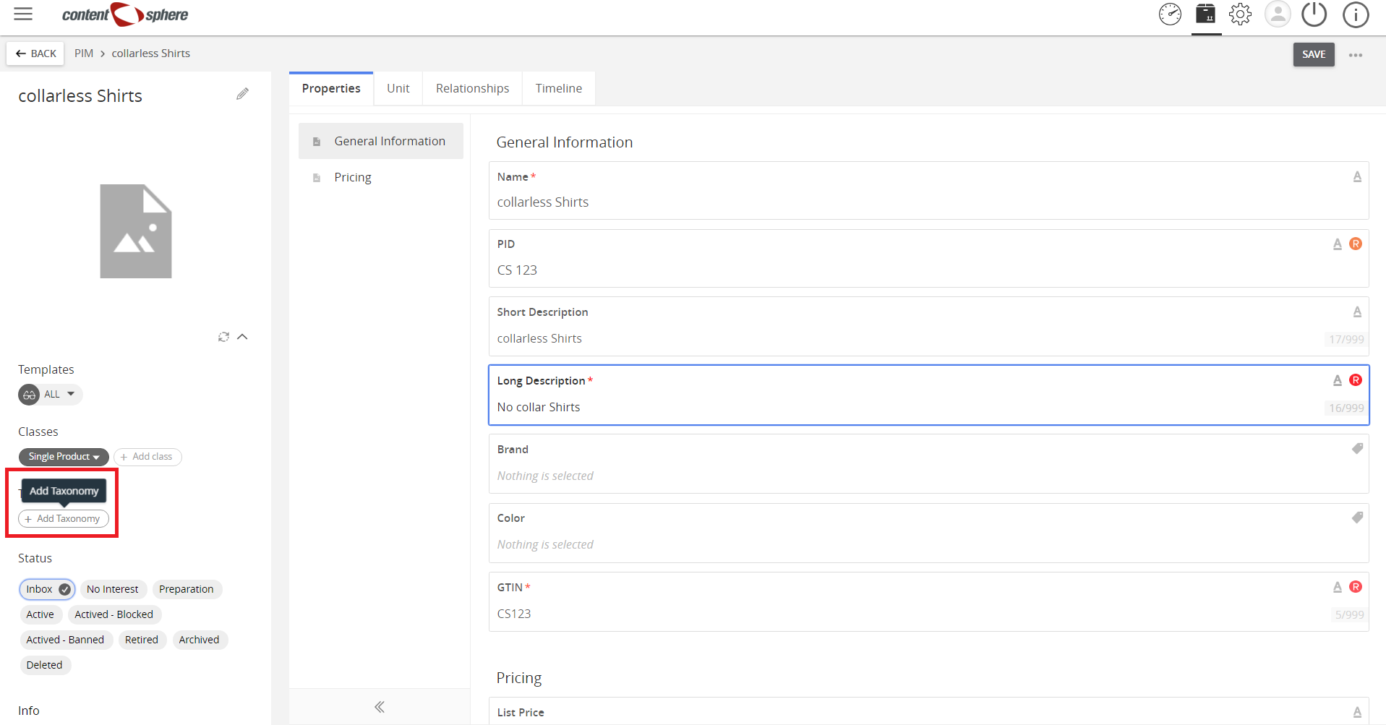Image resolution: width=1386 pixels, height=725 pixels.
Task: Click the tag icon on Color field
Action: pyautogui.click(x=1357, y=518)
